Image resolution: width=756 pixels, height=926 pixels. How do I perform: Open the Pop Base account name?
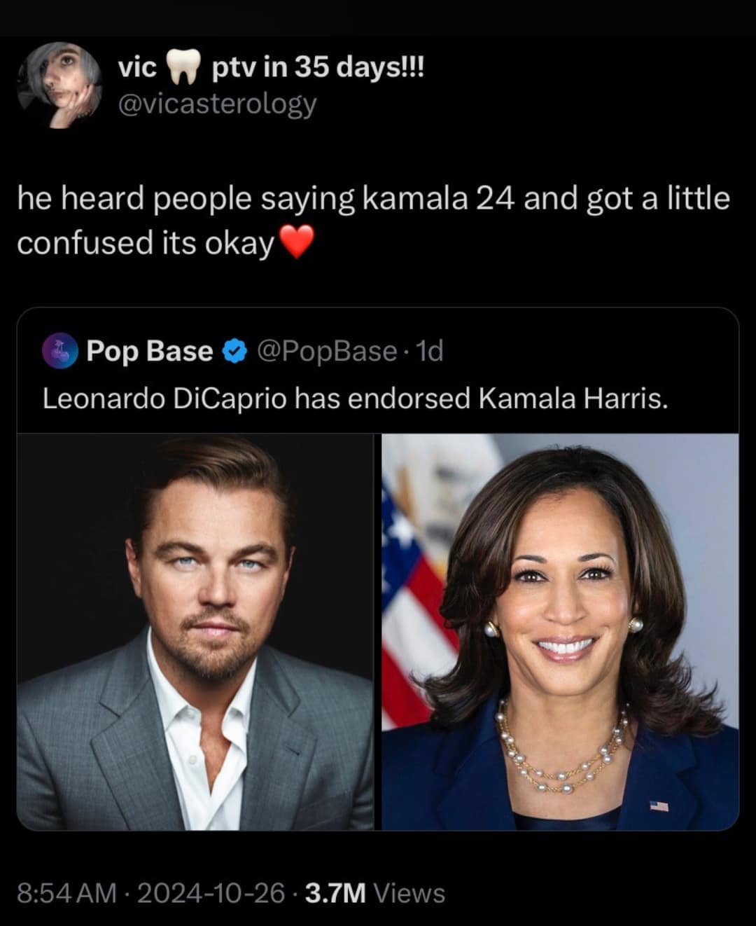[x=149, y=351]
